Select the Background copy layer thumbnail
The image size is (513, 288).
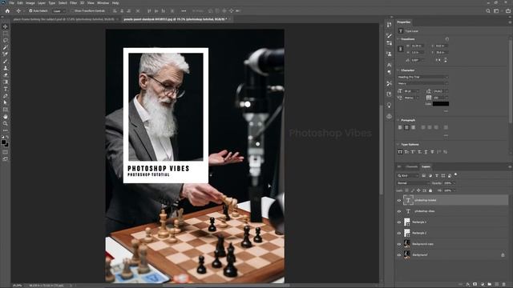click(x=407, y=244)
